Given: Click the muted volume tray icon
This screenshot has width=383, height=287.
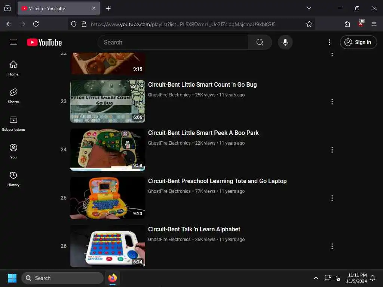Looking at the screenshot, I should click(337, 278).
